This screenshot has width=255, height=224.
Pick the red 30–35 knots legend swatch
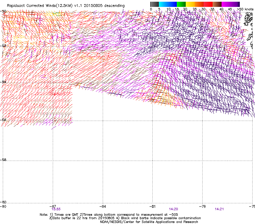208,4
